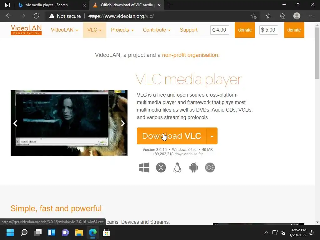Click the scrollbar down arrow
The width and height of the screenshot is (320, 240).
coord(317,222)
